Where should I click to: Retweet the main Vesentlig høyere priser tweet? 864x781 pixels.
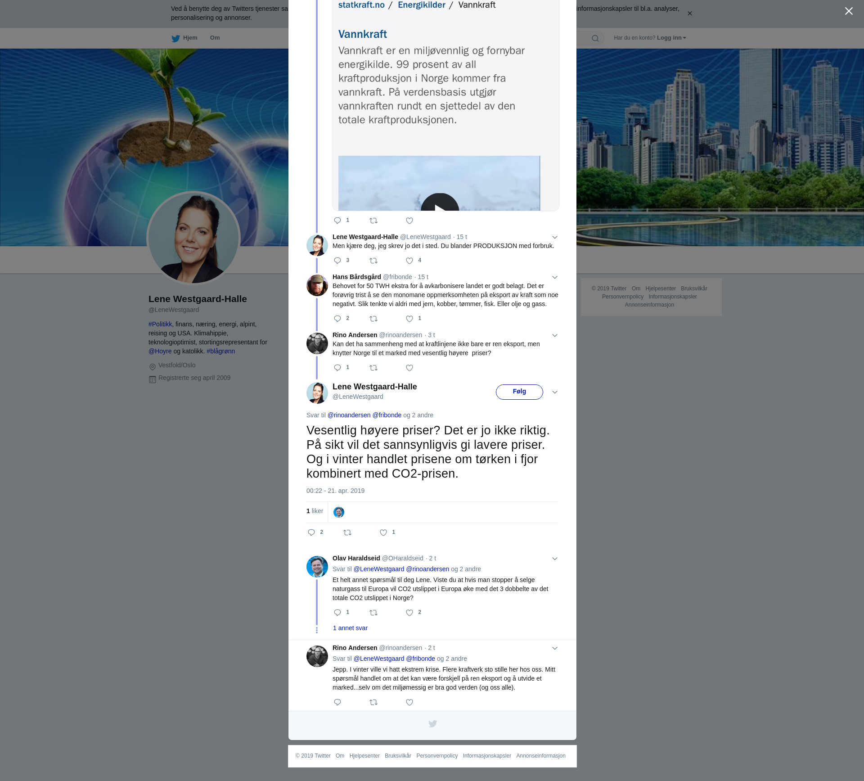click(347, 533)
